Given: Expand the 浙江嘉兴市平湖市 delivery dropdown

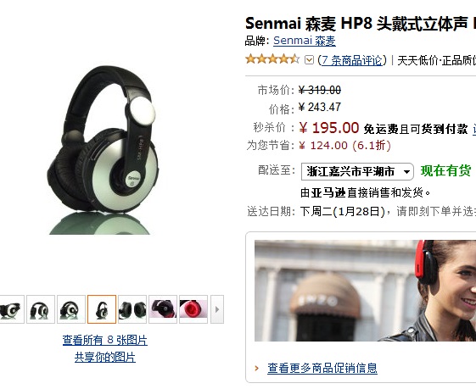Looking at the screenshot, I should [357, 171].
